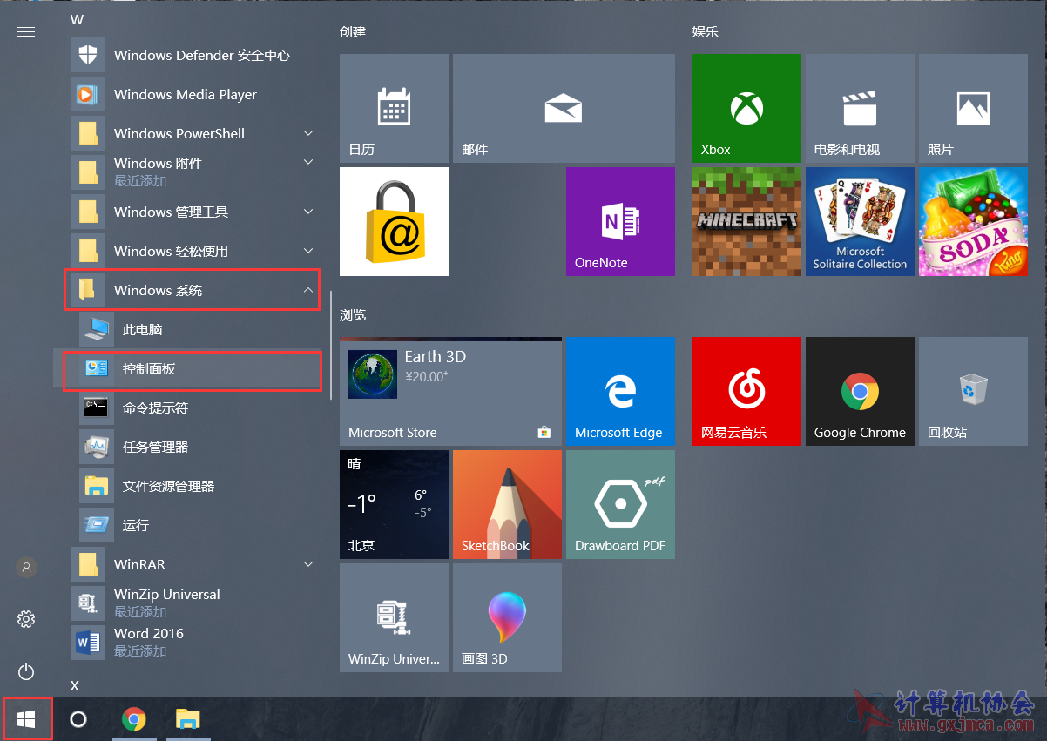Click the 娱乐 tile group header
Viewport: 1047px width, 741px height.
coord(706,31)
